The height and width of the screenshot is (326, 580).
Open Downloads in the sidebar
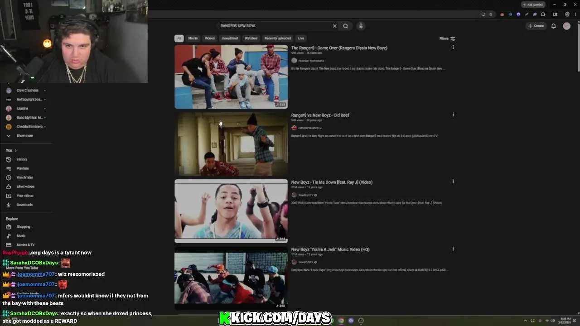tap(24, 205)
